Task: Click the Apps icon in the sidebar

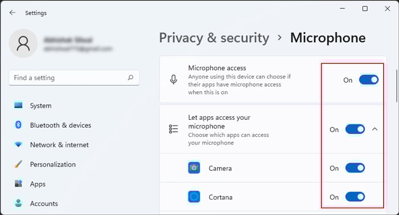Action: (x=18, y=184)
